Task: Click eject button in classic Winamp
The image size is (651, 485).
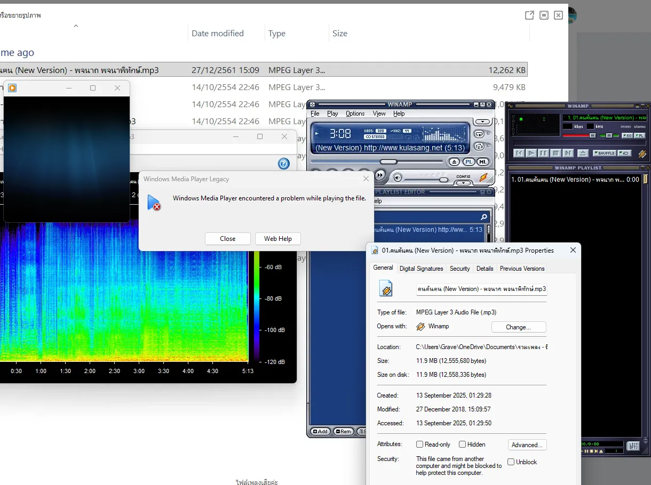Action: coord(583,153)
